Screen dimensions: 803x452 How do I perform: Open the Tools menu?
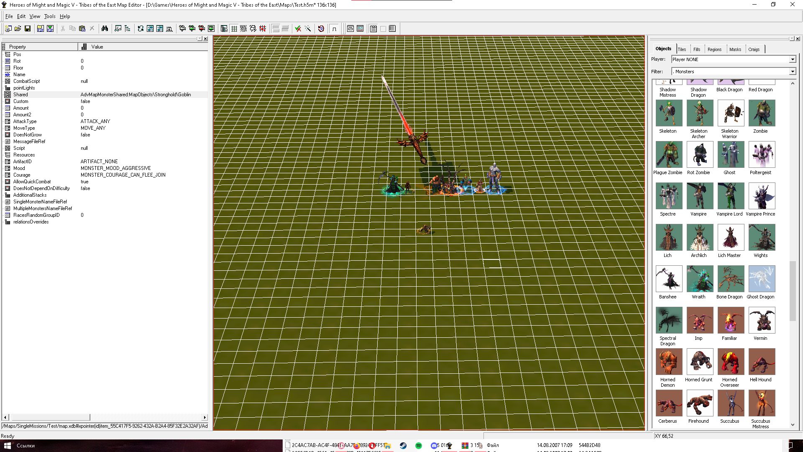click(x=50, y=16)
